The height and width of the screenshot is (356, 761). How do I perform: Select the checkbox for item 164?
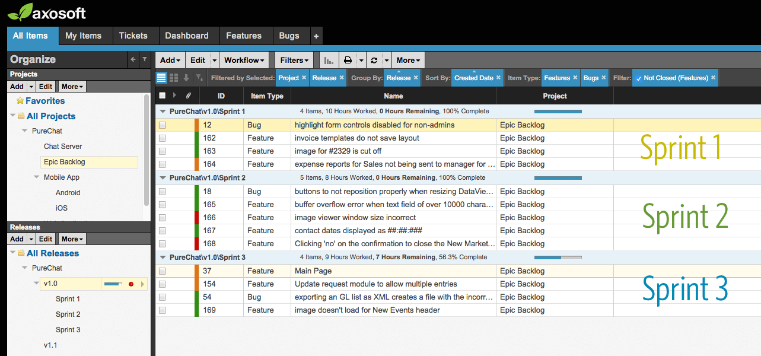click(x=163, y=164)
